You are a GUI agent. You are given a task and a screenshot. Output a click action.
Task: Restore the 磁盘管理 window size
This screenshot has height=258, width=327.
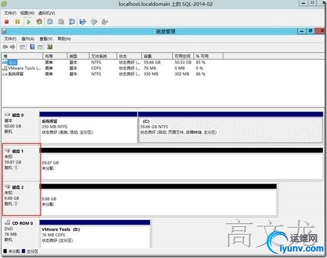click(x=311, y=31)
